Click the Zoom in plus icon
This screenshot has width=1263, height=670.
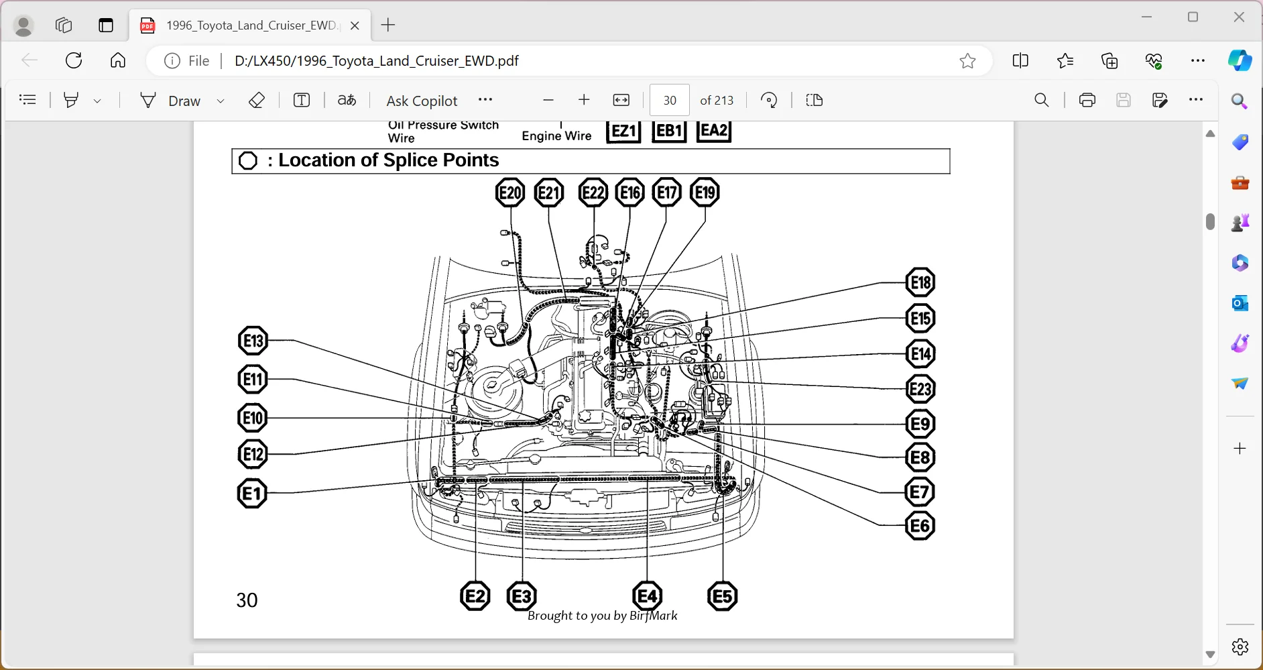tap(584, 101)
